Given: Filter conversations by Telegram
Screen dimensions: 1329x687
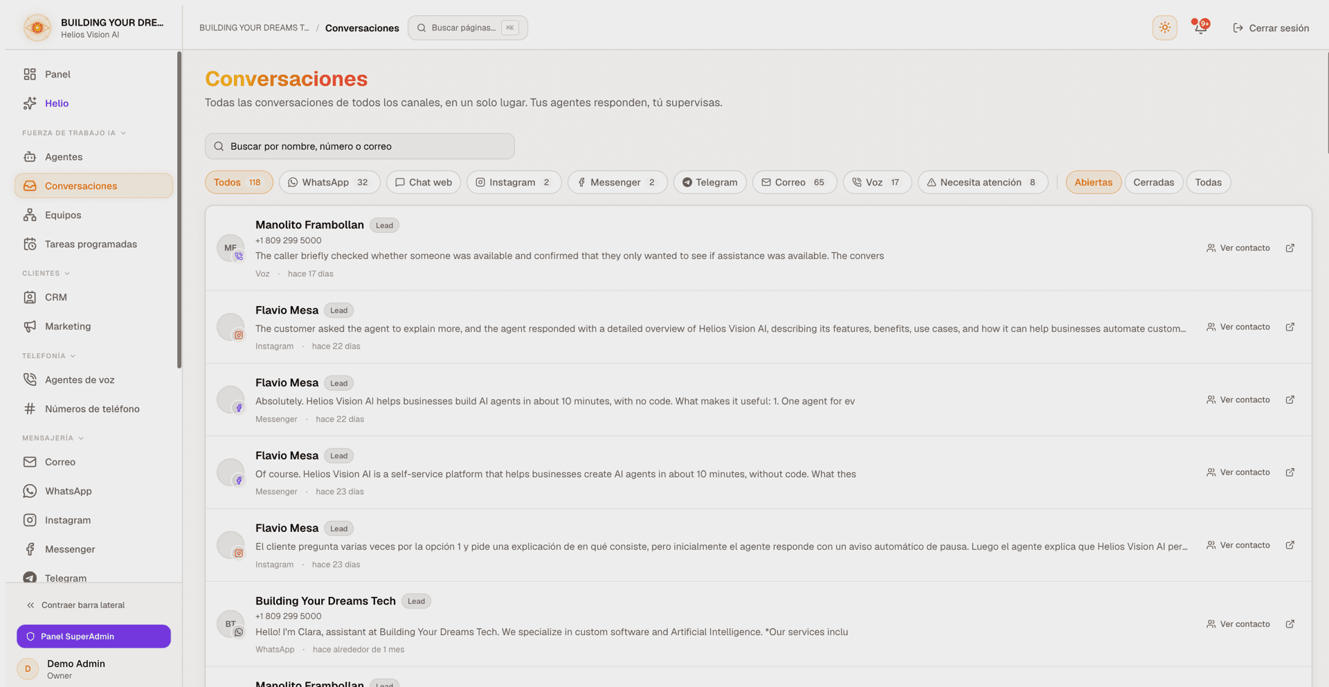Looking at the screenshot, I should click(710, 182).
